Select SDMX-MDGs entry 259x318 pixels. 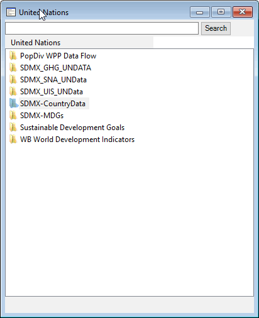pos(41,116)
